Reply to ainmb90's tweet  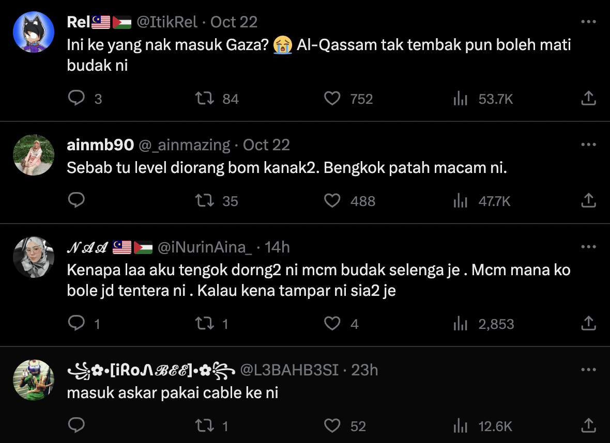pos(77,200)
